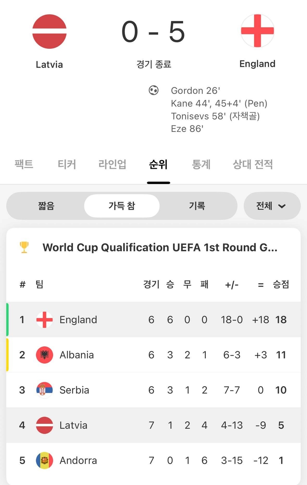Tap the gold trophy icon
Image resolution: width=307 pixels, height=485 pixels.
coord(24,248)
